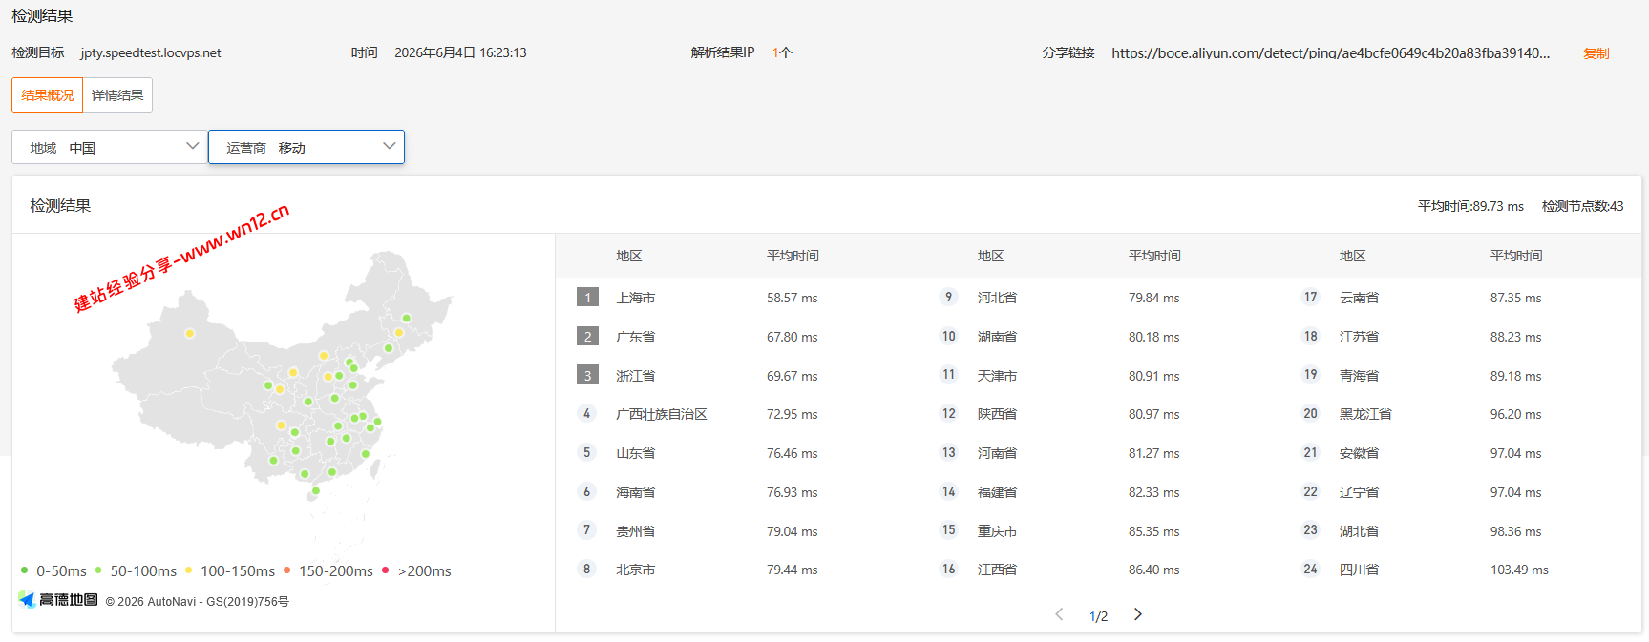Click the 100-150ms legend entry
The height and width of the screenshot is (642, 1649).
(x=230, y=570)
